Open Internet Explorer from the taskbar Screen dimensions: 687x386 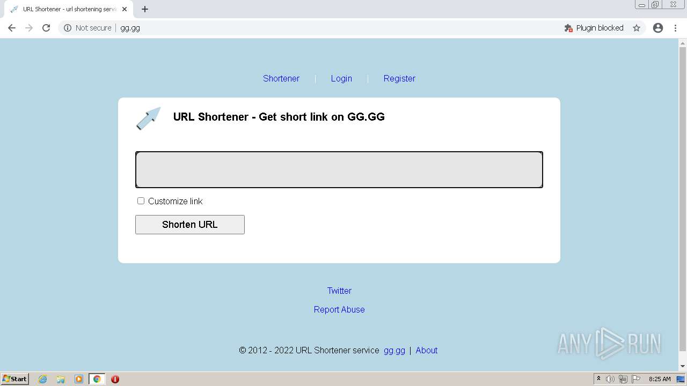[42, 379]
